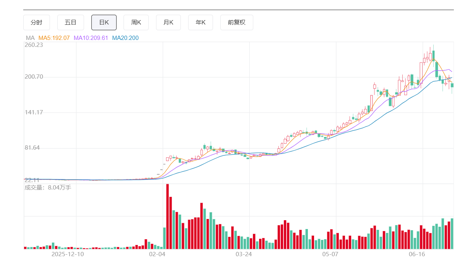Select the 五日 chart view
Screen dimensions: 462x262
[x=70, y=22]
